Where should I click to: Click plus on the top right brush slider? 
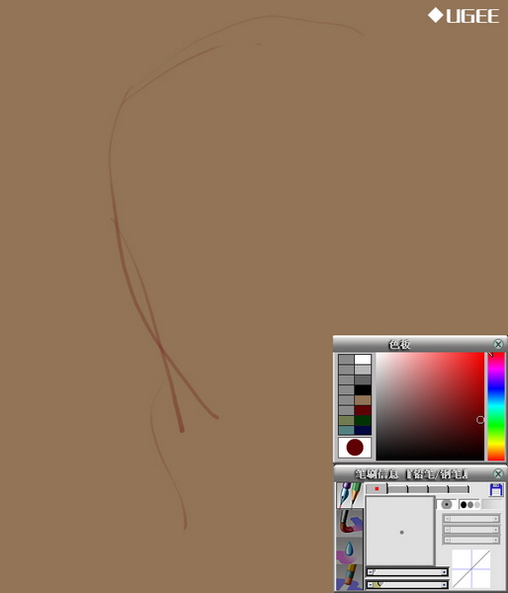coord(495,519)
